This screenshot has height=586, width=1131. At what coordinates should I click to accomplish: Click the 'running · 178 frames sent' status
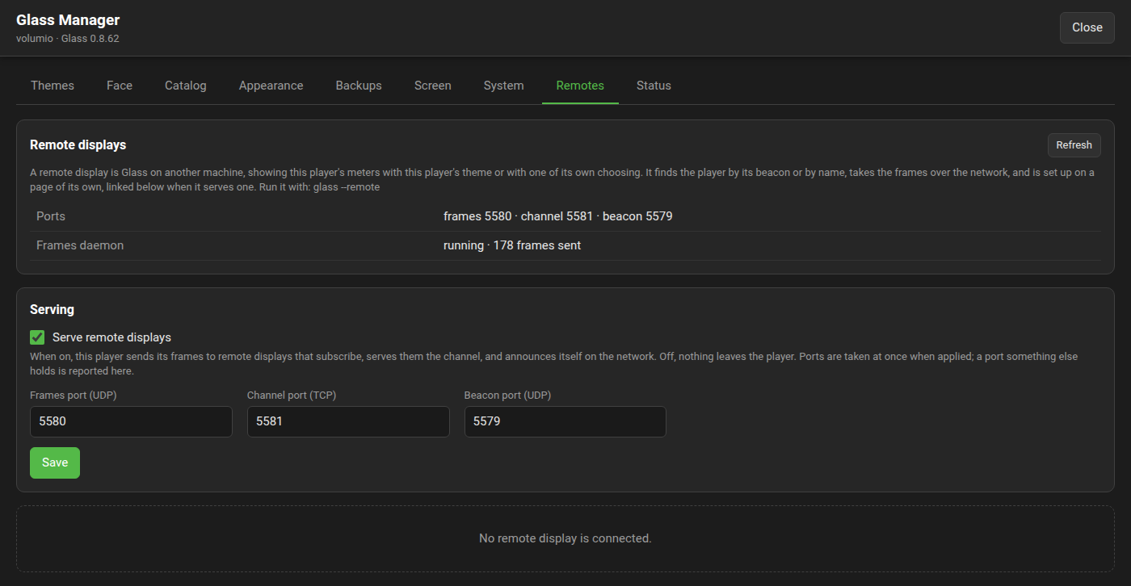(x=512, y=245)
